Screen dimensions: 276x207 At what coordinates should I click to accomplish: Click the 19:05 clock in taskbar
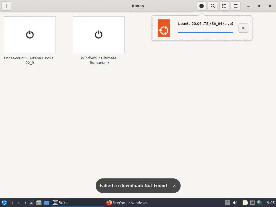270,203
